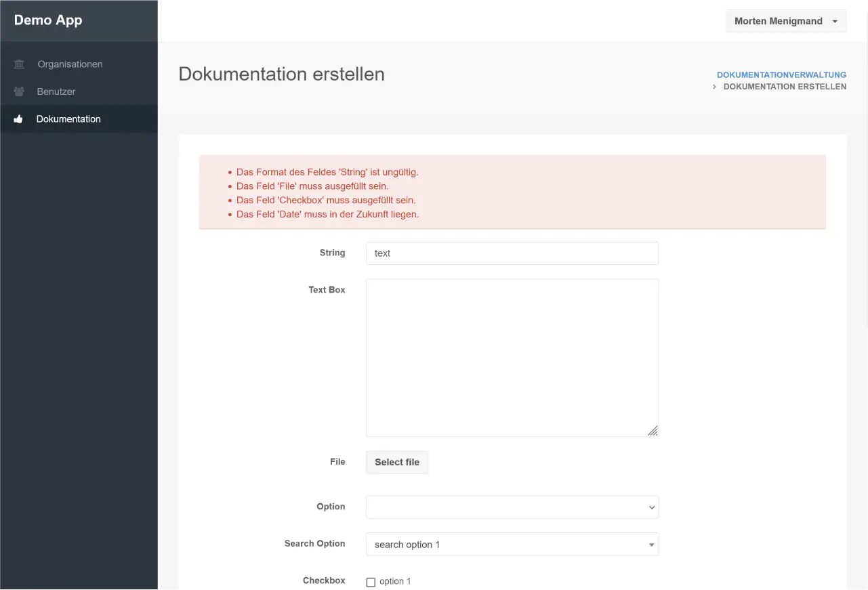Click the Demo App title
868x590 pixels.
point(48,20)
